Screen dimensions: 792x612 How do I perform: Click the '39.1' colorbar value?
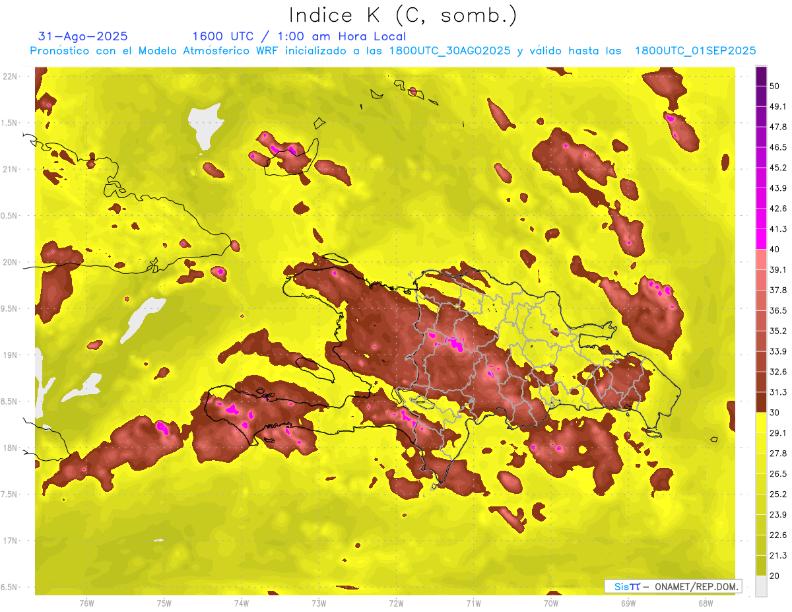tap(777, 270)
